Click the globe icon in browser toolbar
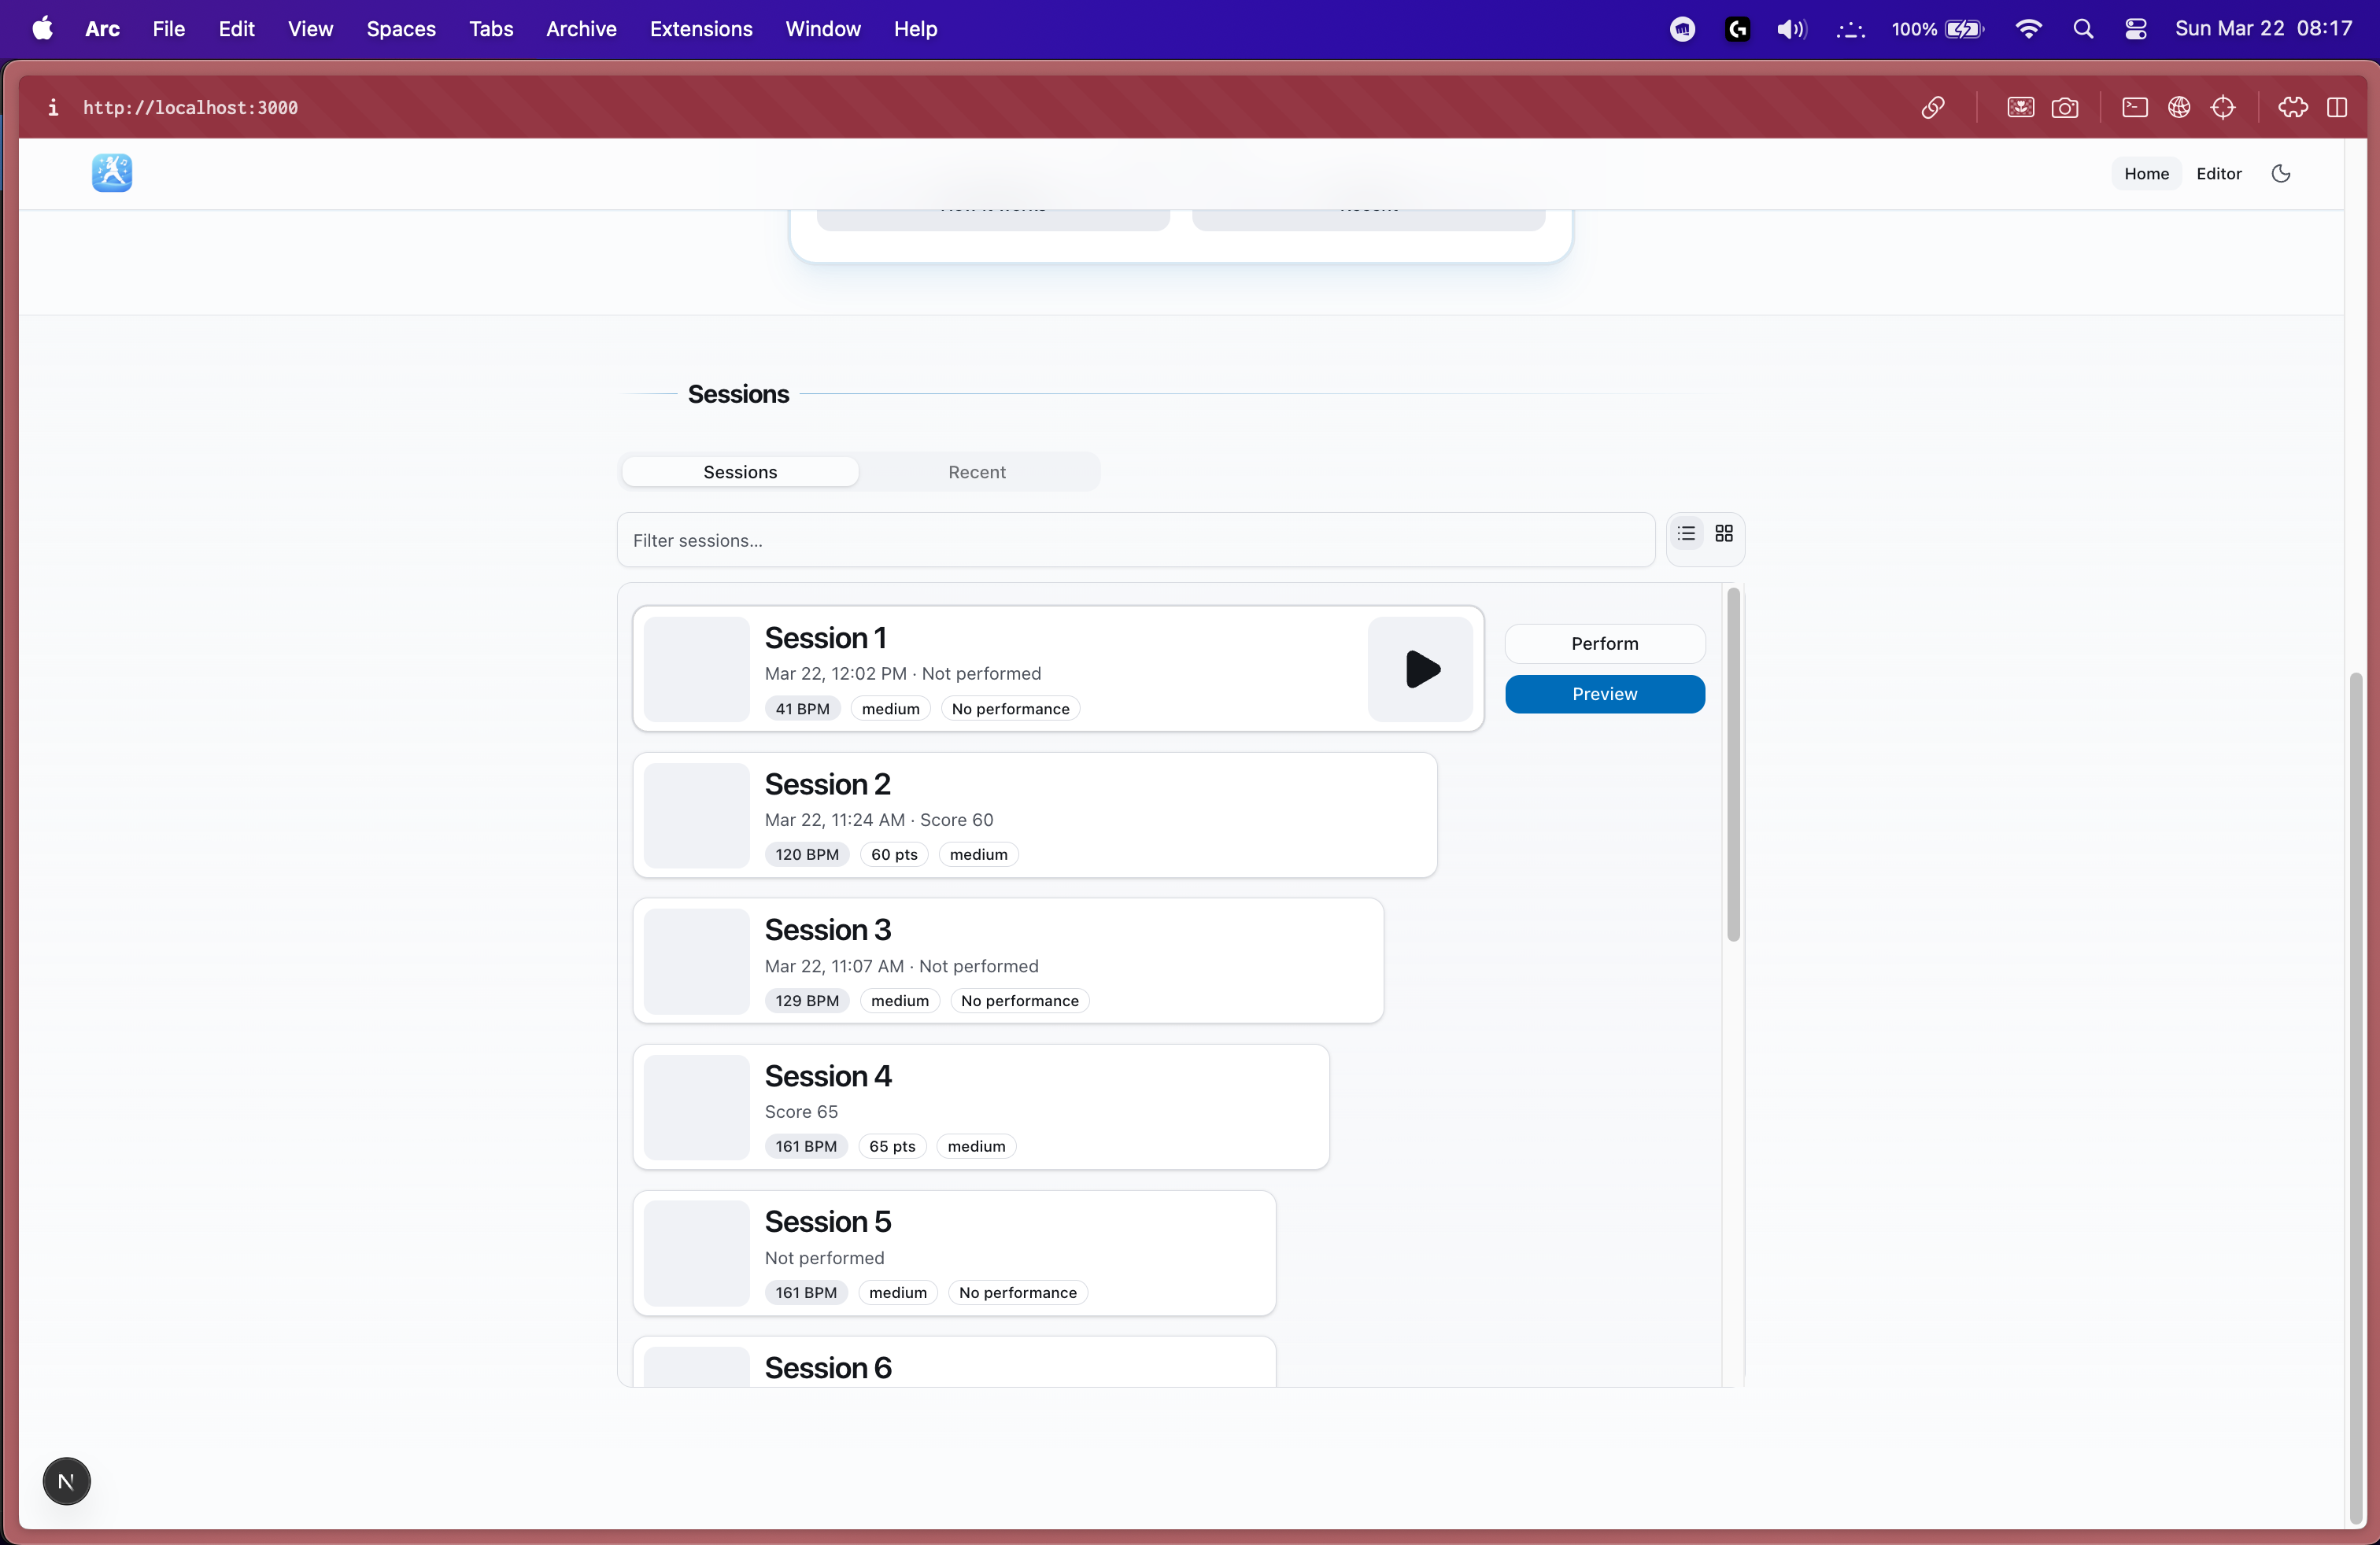The image size is (2380, 1545). click(x=2179, y=108)
